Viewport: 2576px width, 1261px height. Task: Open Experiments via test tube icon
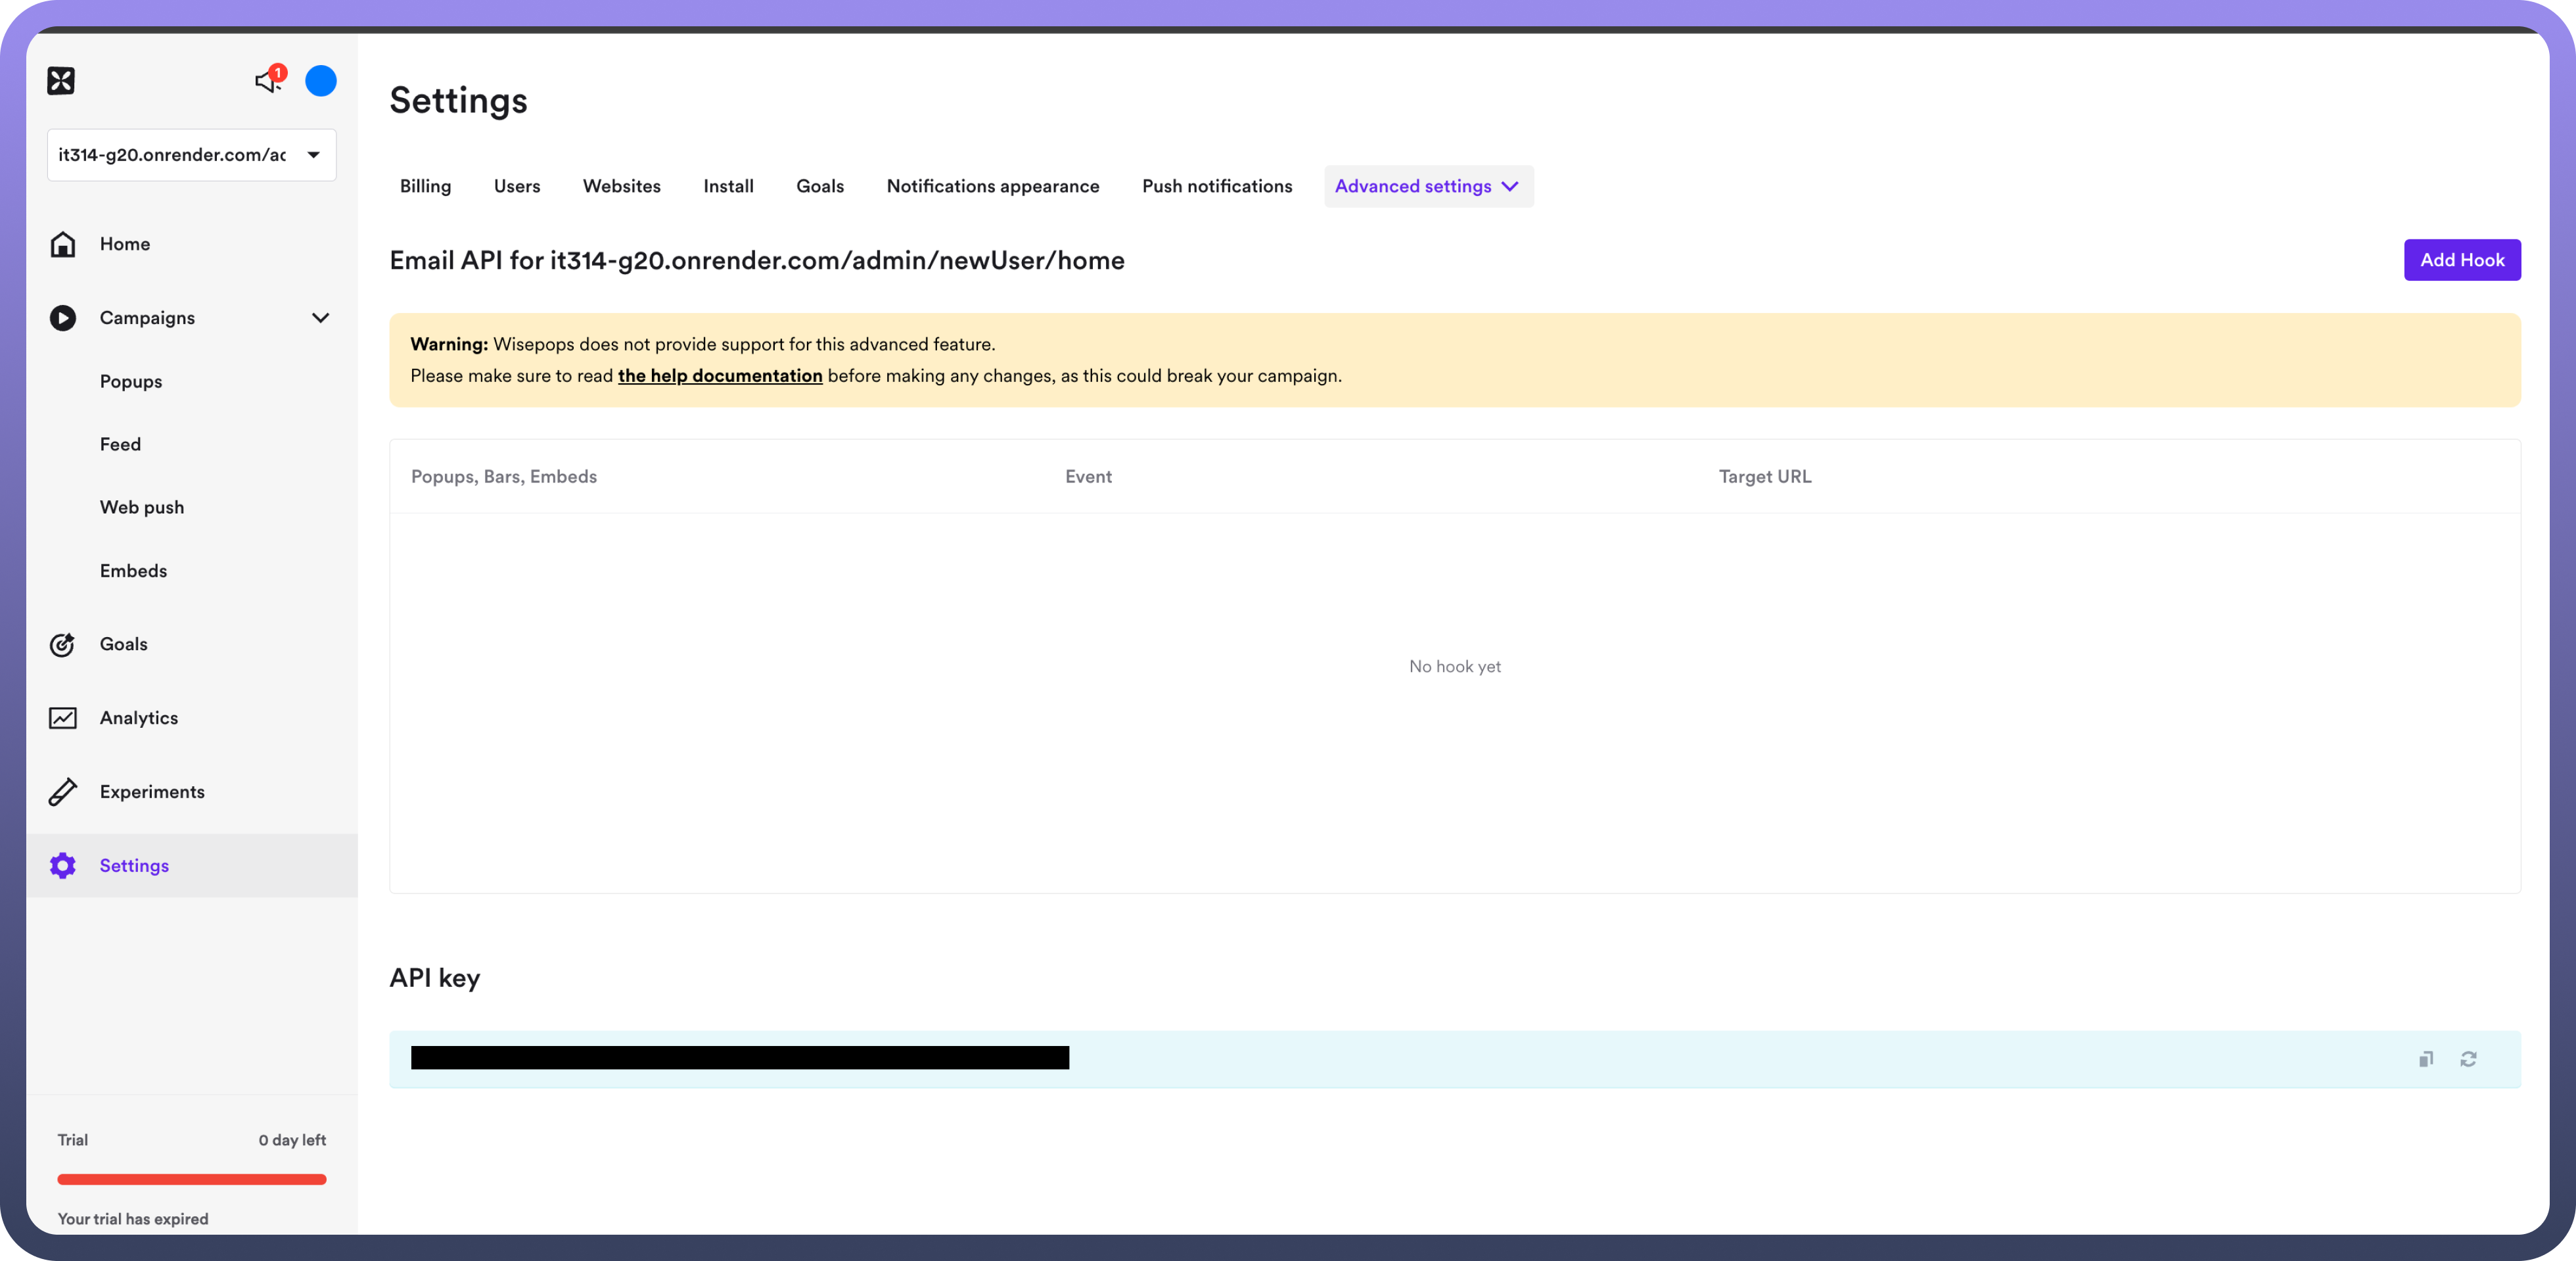(x=63, y=792)
